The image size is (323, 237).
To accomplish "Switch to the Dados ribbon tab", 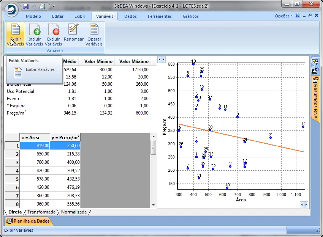I will 130,16.
